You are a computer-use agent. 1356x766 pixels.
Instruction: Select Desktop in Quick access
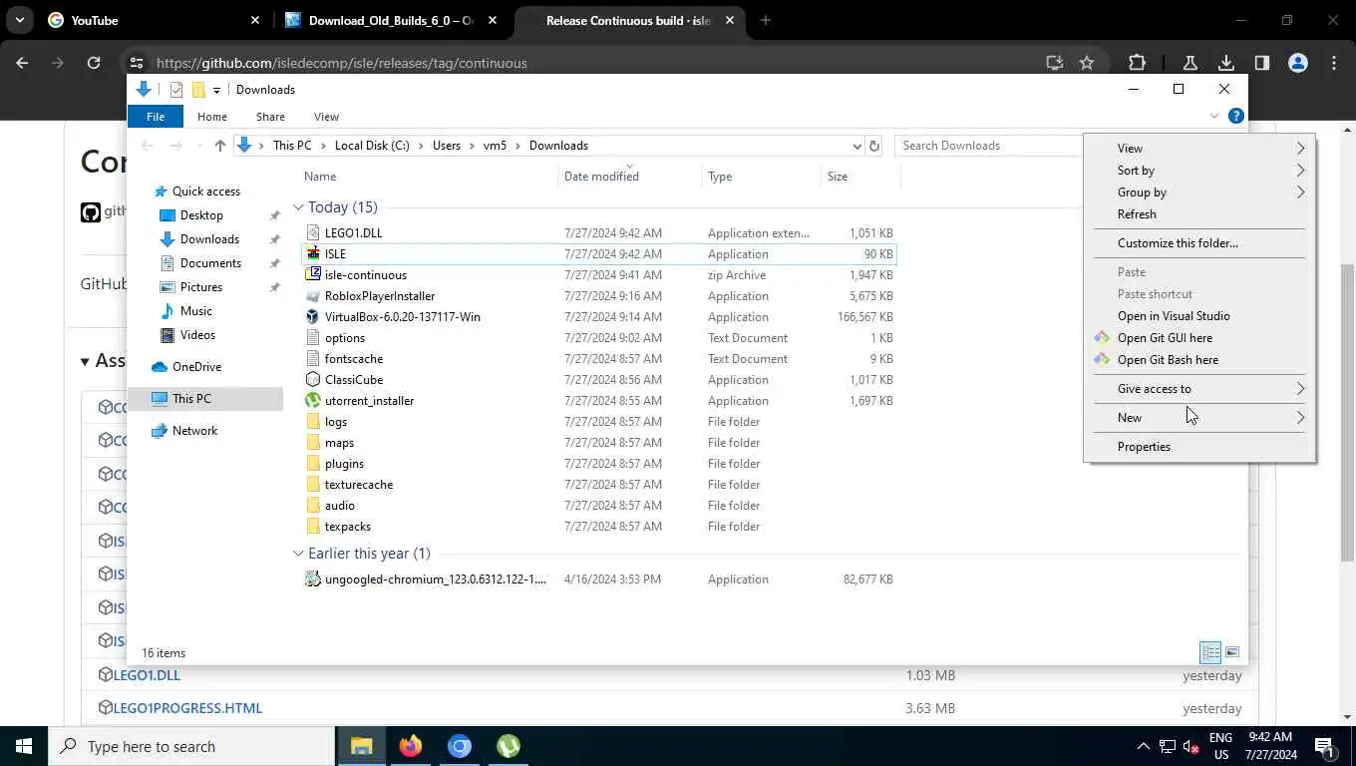[x=201, y=215]
